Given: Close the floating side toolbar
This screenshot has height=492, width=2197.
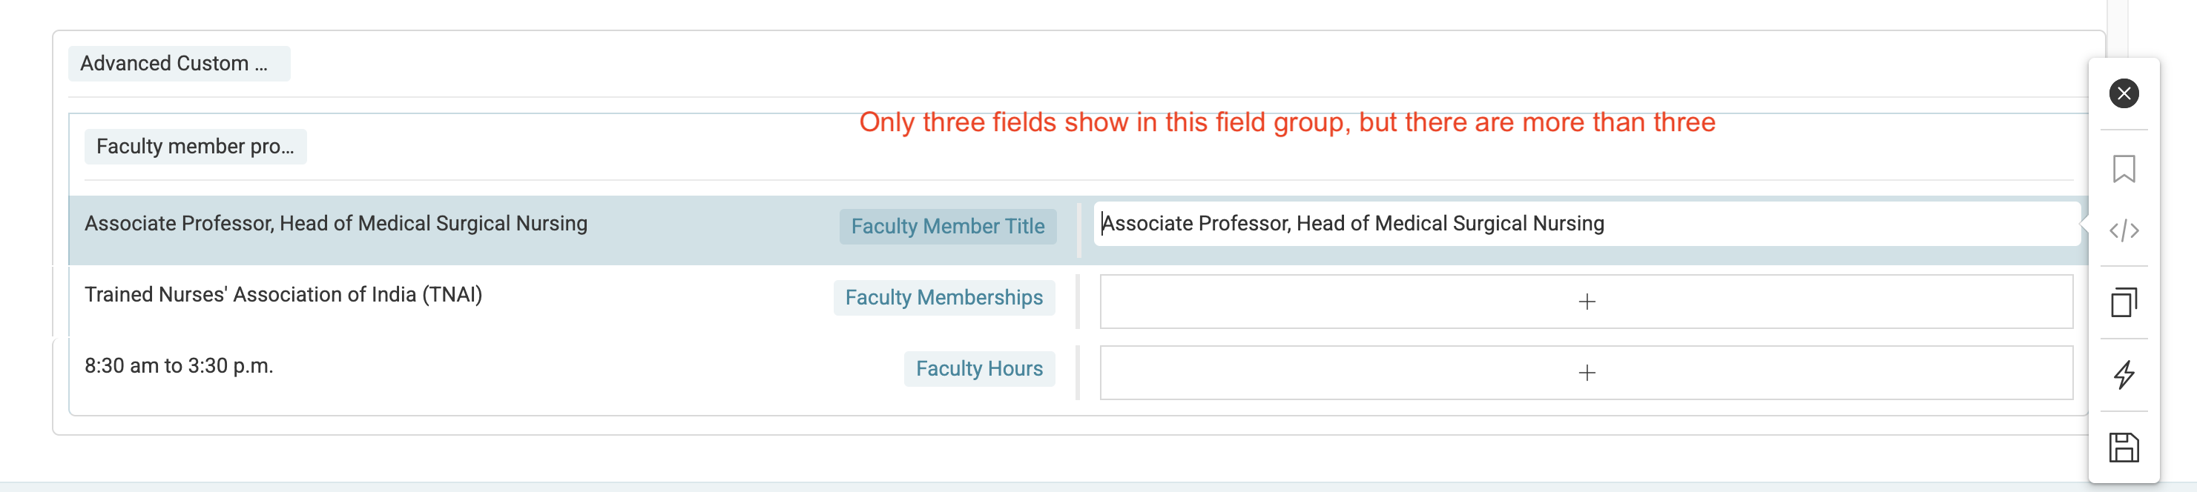Looking at the screenshot, I should pos(2124,93).
